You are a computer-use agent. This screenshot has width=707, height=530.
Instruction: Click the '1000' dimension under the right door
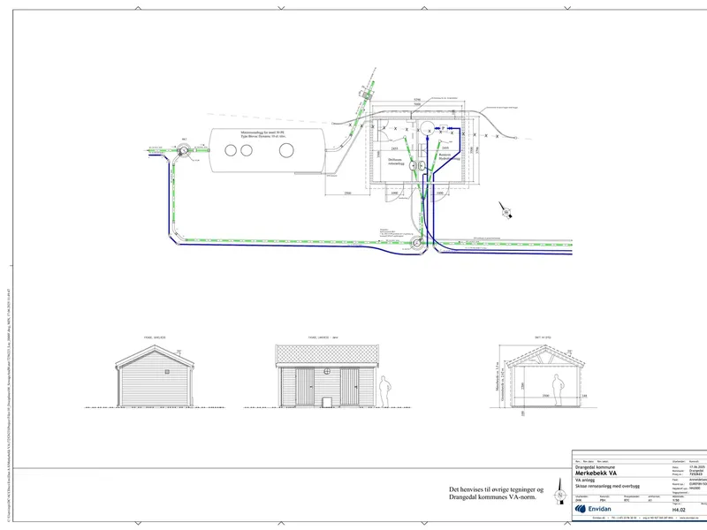(x=439, y=193)
